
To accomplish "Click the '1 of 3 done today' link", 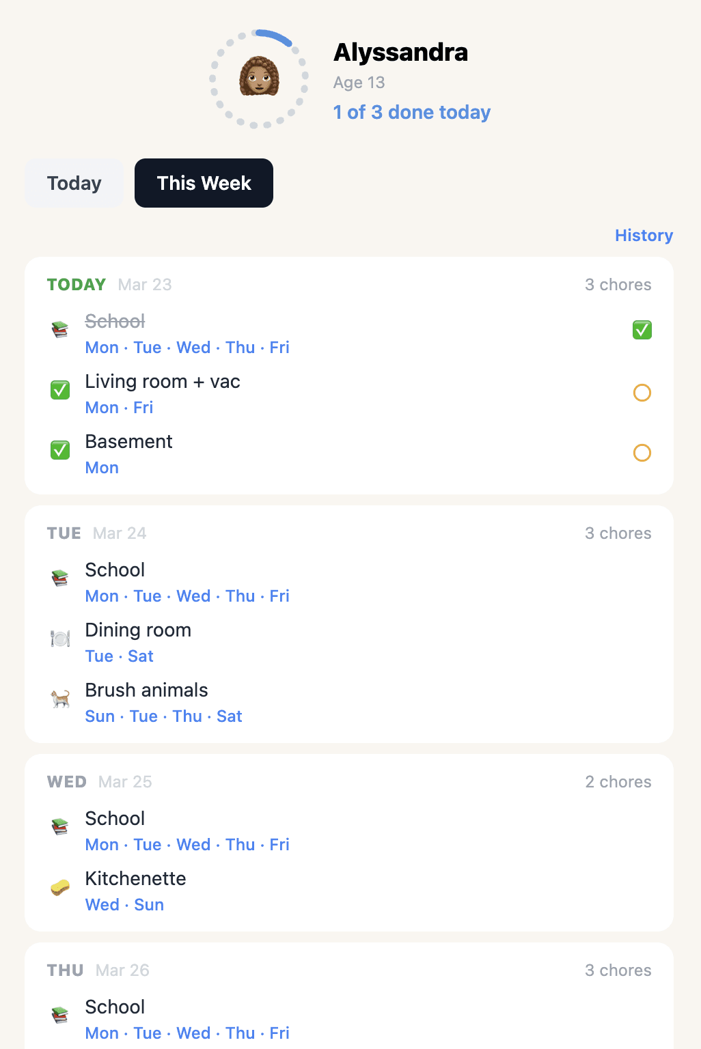I will coord(411,112).
